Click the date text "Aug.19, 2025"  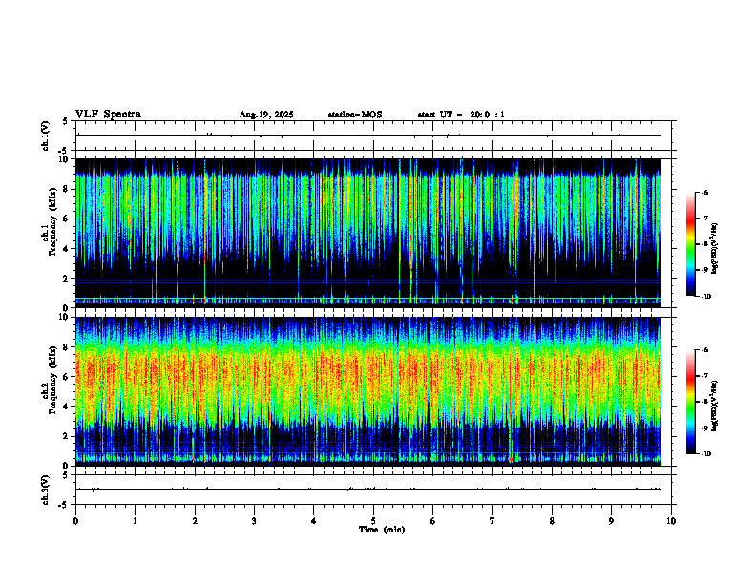pyautogui.click(x=266, y=115)
